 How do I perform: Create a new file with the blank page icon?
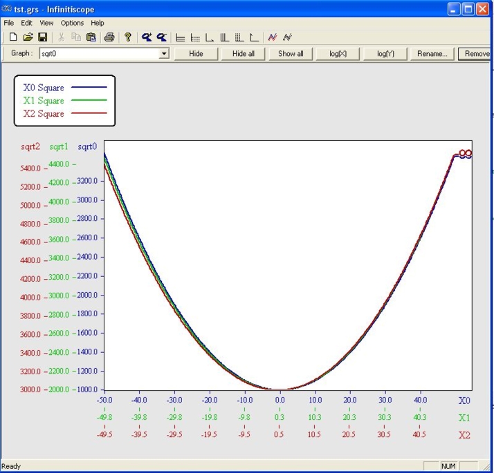point(13,37)
